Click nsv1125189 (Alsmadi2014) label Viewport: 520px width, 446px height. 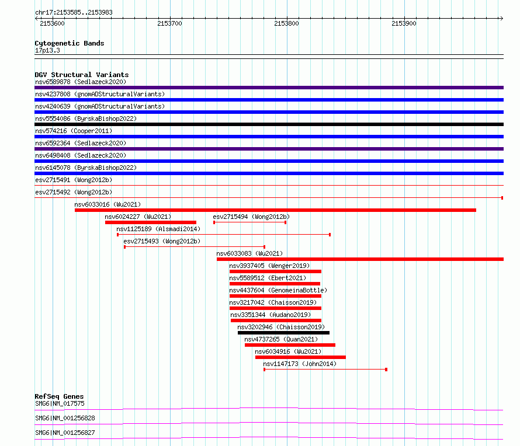coord(158,229)
